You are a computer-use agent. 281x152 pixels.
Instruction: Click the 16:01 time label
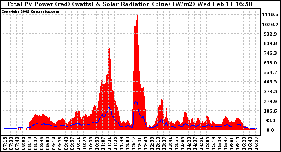tap(232, 143)
